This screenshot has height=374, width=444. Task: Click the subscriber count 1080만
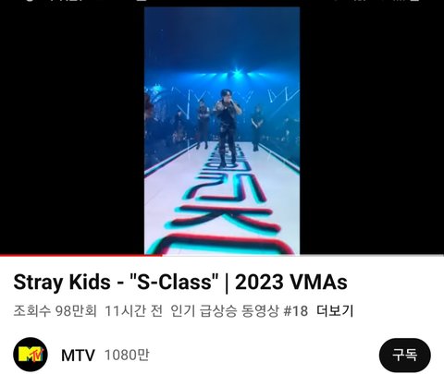pos(127,355)
